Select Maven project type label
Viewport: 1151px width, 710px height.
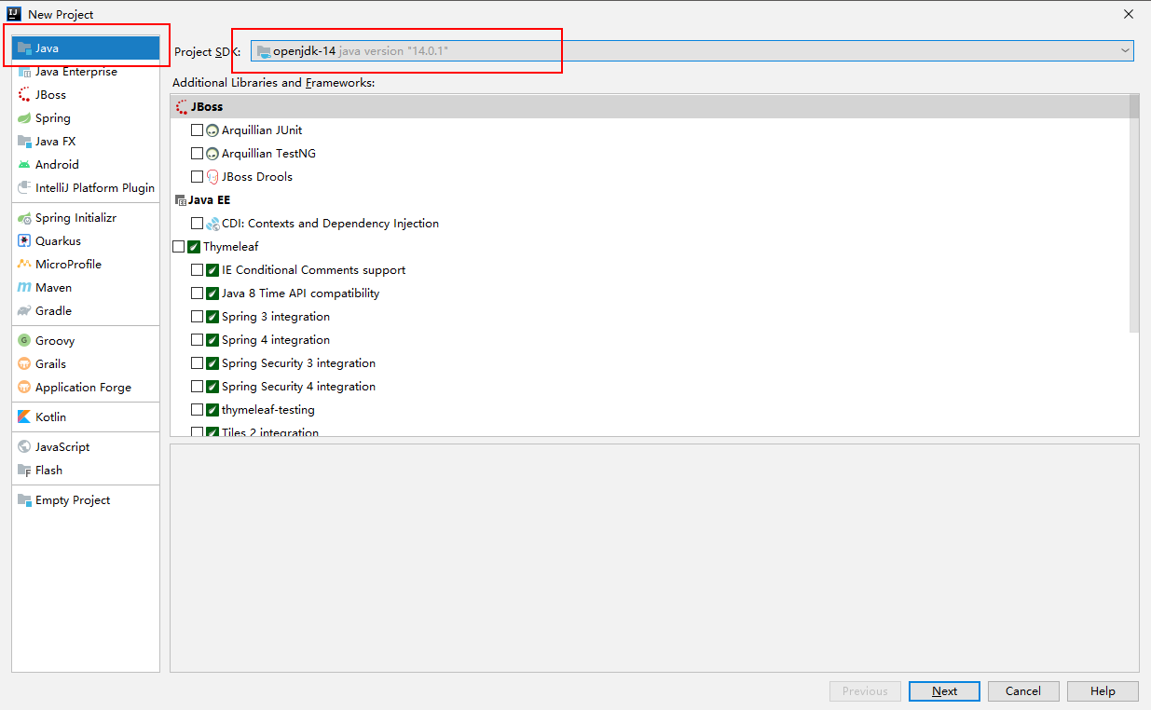click(x=53, y=288)
